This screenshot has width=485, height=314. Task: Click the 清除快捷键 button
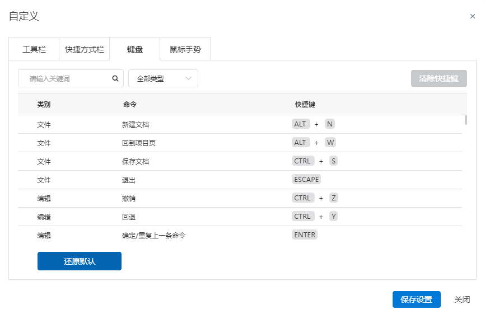(x=439, y=78)
